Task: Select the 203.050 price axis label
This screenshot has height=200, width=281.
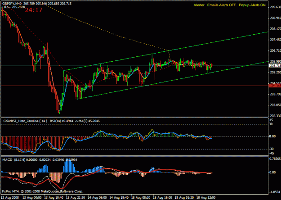Action: [x=275, y=105]
